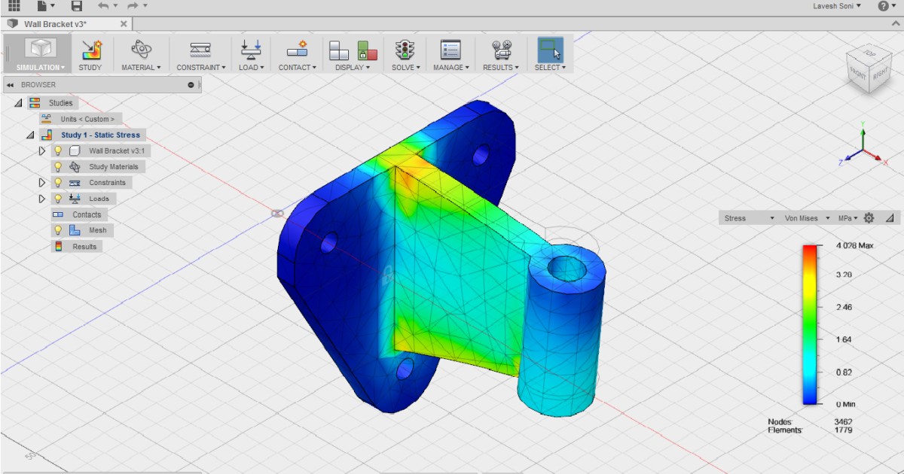Expand the Constraints tree item
The width and height of the screenshot is (904, 474).
pos(43,182)
